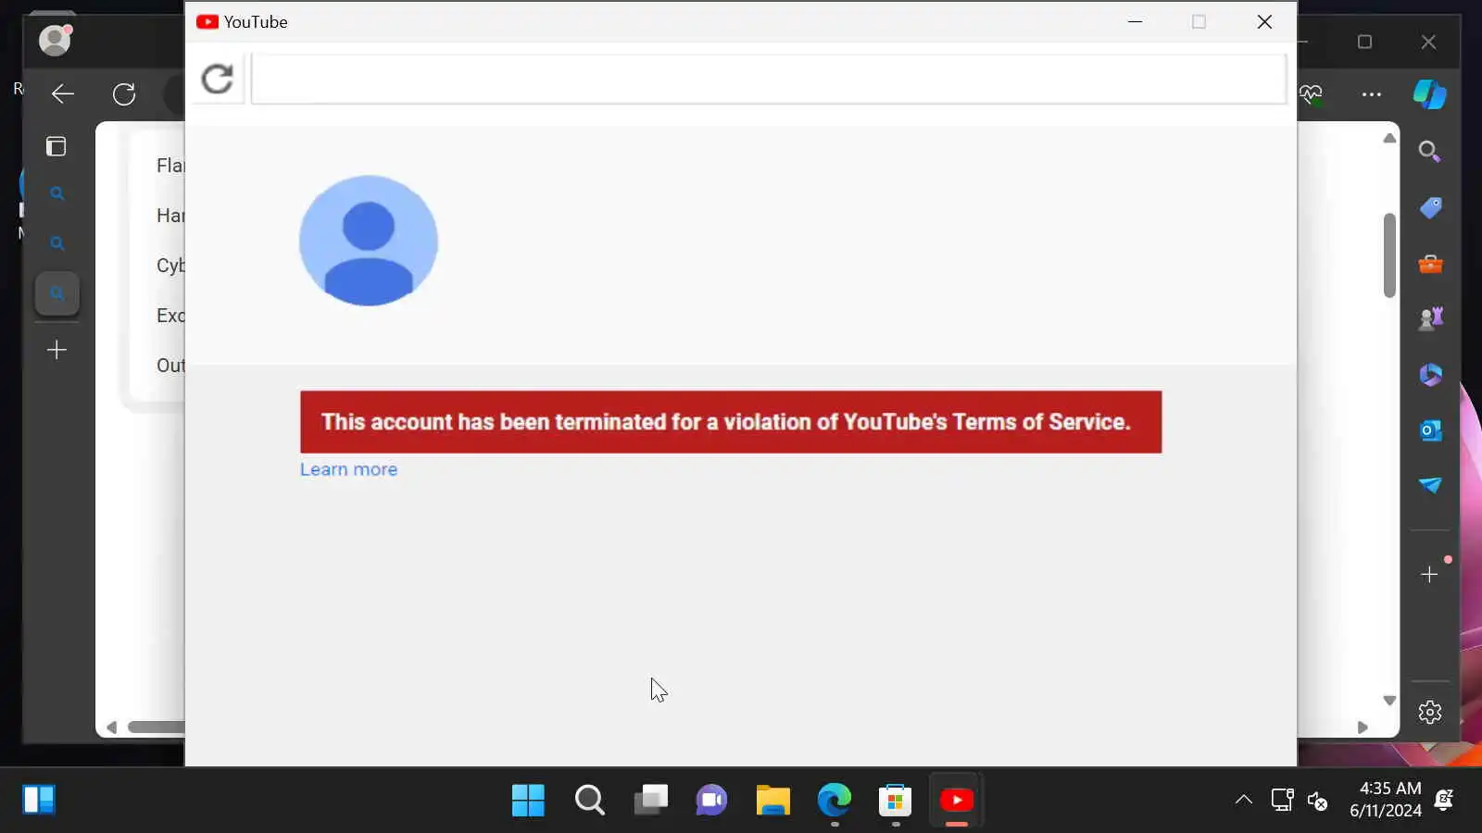1482x833 pixels.
Task: Click Edge vertical scrollbar thumb
Action: click(1389, 255)
